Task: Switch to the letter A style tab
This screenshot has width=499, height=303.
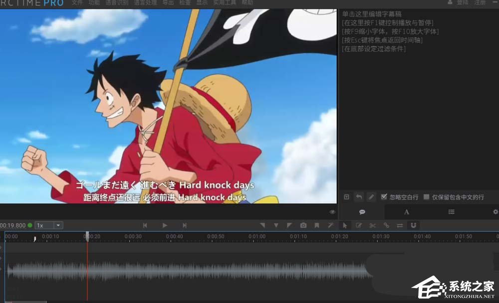Action: pos(406,212)
